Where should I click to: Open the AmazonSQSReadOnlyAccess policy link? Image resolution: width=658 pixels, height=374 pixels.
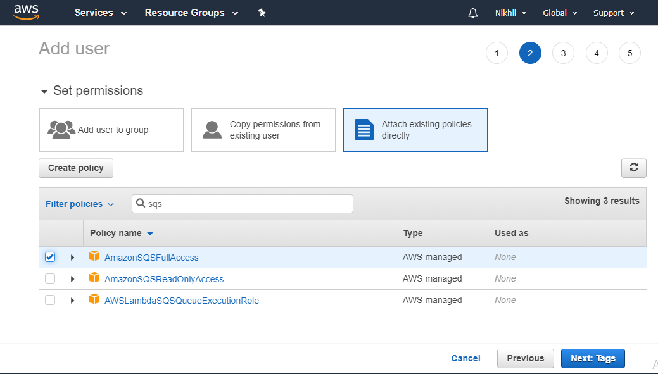click(x=164, y=279)
